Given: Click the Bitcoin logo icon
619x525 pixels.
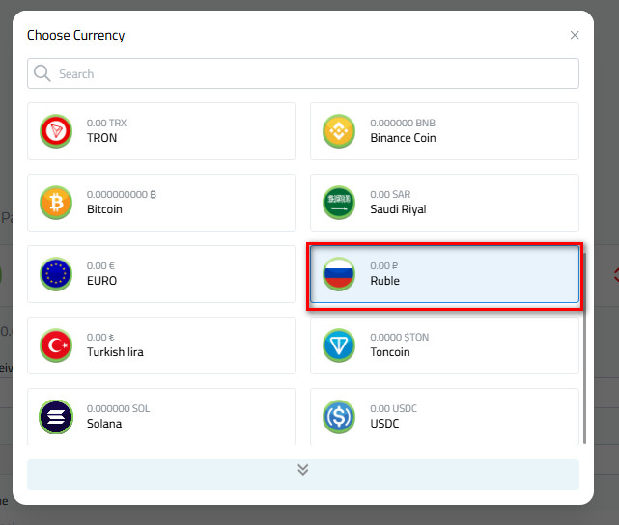Looking at the screenshot, I should coord(56,203).
